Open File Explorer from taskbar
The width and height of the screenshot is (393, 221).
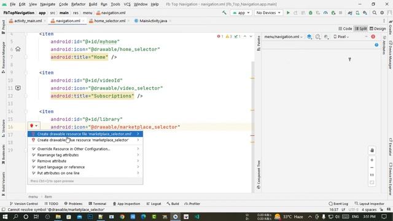[58, 217]
